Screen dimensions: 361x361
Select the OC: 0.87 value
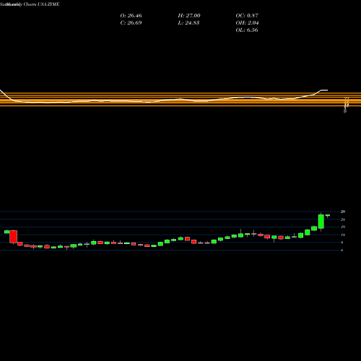(247, 16)
